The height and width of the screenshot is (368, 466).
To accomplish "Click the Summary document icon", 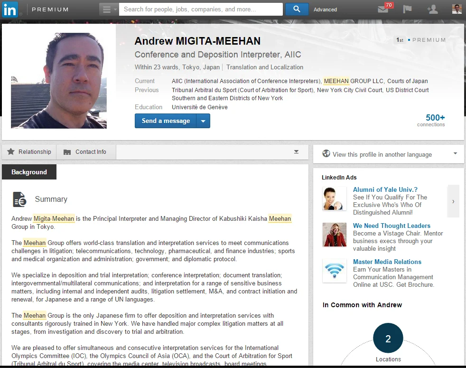I will coord(19,199).
